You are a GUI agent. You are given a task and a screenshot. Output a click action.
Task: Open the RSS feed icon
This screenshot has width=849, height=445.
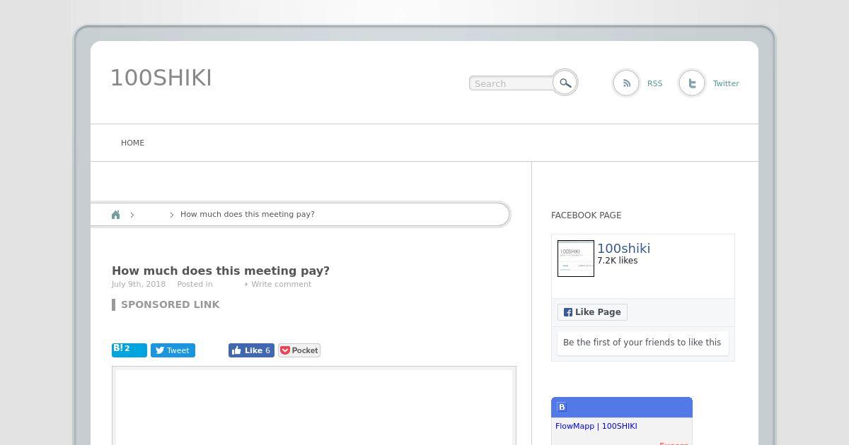626,83
